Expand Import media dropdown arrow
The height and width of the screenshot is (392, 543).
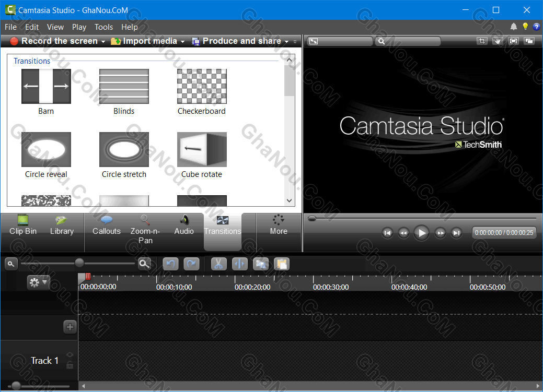183,42
